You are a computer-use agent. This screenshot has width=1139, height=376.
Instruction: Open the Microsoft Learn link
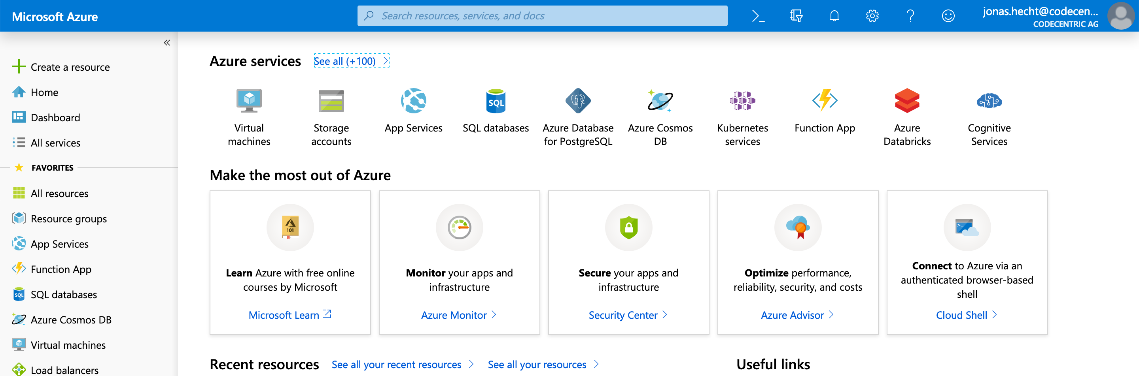(290, 315)
